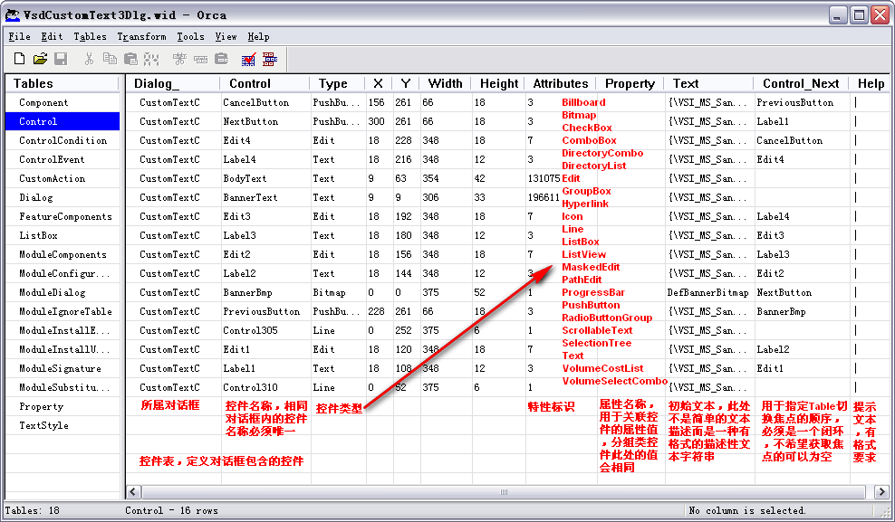Click the Height column header
Image resolution: width=895 pixels, height=522 pixels.
coord(498,83)
